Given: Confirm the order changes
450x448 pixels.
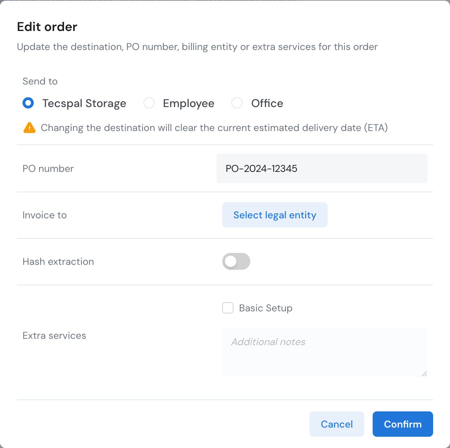Looking at the screenshot, I should point(403,424).
